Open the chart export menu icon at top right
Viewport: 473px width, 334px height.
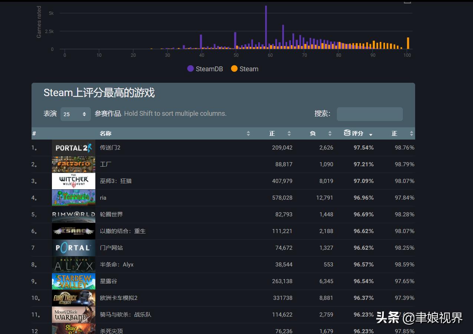[407, 3]
